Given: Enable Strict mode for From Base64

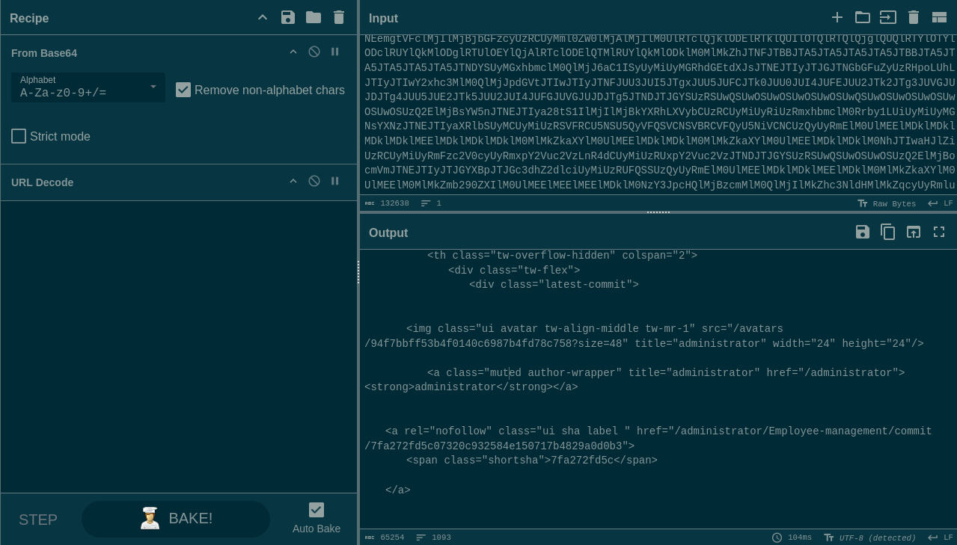Looking at the screenshot, I should pyautogui.click(x=19, y=136).
